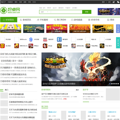Image resolution: width=120 pixels, height=120 pixels.
Task: Open the 游戏频道 navigation menu
Action: [x=77, y=20]
